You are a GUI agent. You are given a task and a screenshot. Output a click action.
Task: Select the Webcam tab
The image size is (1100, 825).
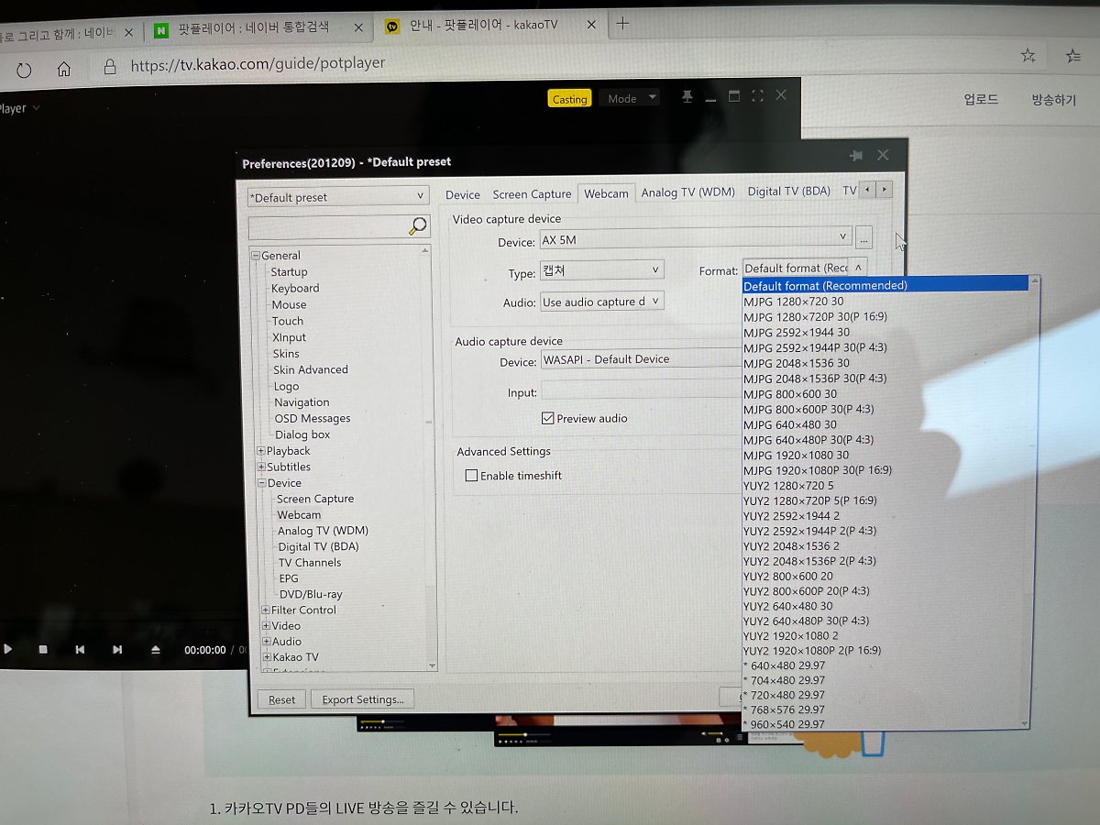[606, 193]
